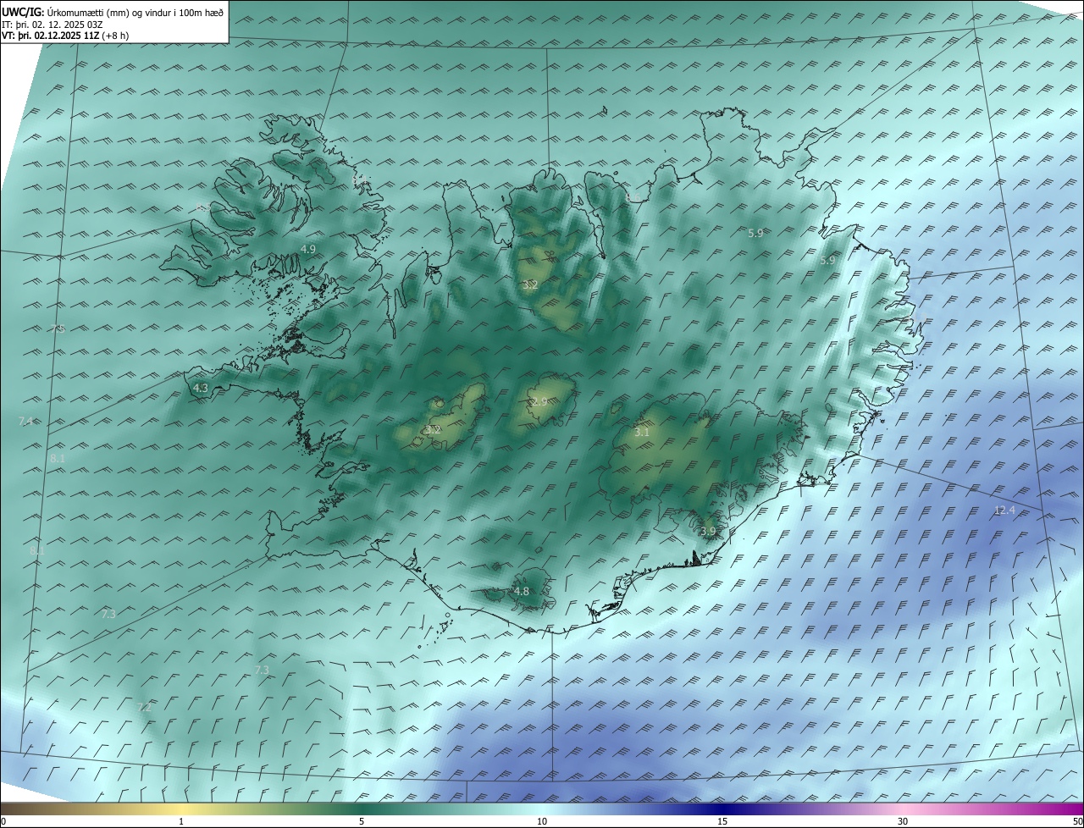Click the 4.9 value label

[x=308, y=249]
